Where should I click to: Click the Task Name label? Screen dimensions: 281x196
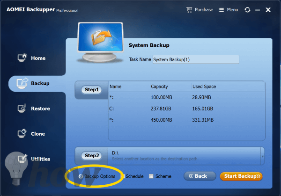[x=140, y=59]
